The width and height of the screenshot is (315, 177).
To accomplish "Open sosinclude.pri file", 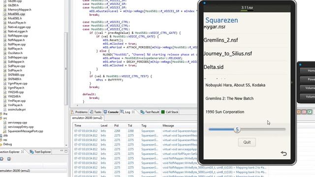I will point(17,110).
